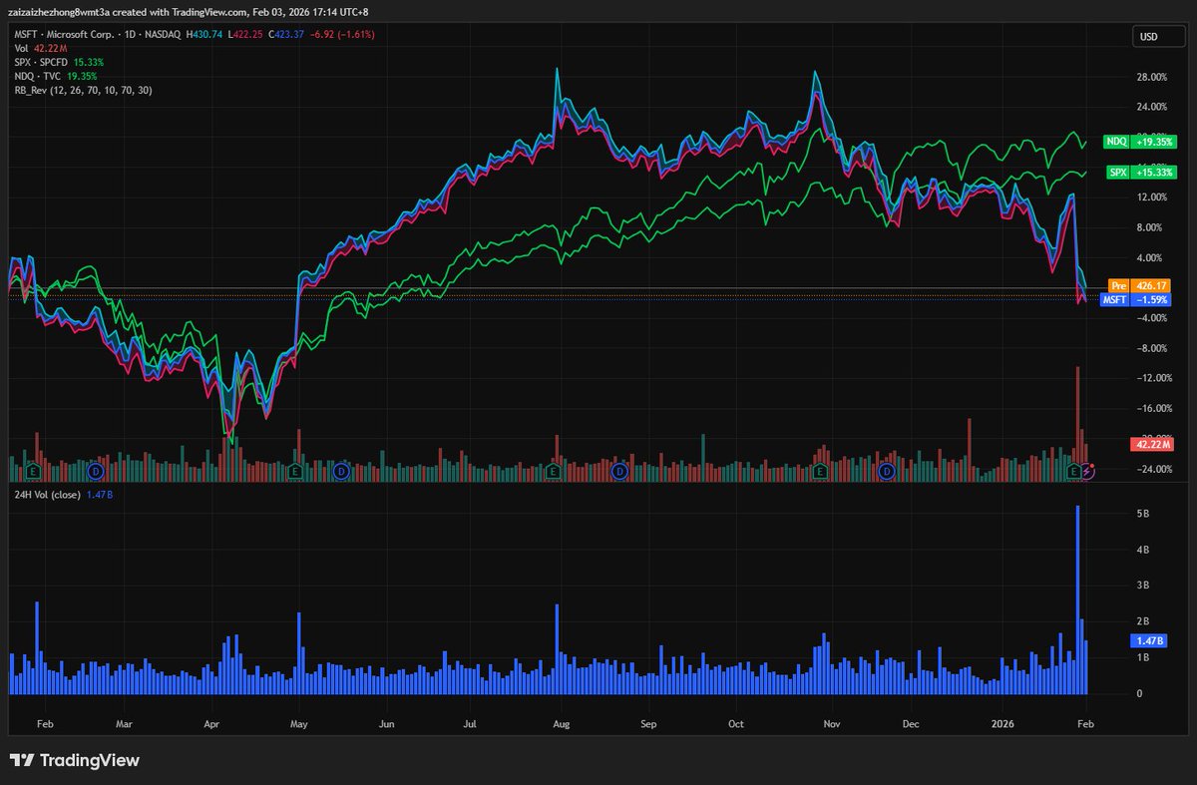Click the TradingView logo
1197x785 pixels.
click(x=75, y=761)
